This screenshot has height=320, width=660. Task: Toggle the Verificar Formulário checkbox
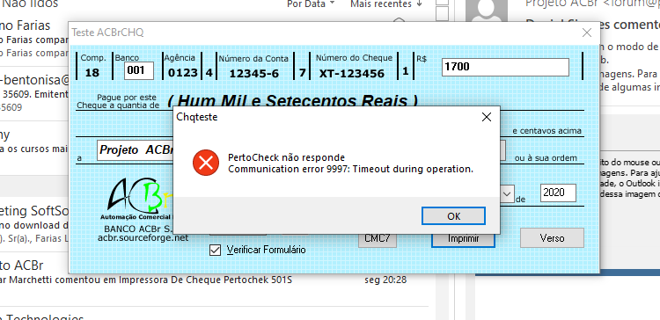pyautogui.click(x=215, y=251)
